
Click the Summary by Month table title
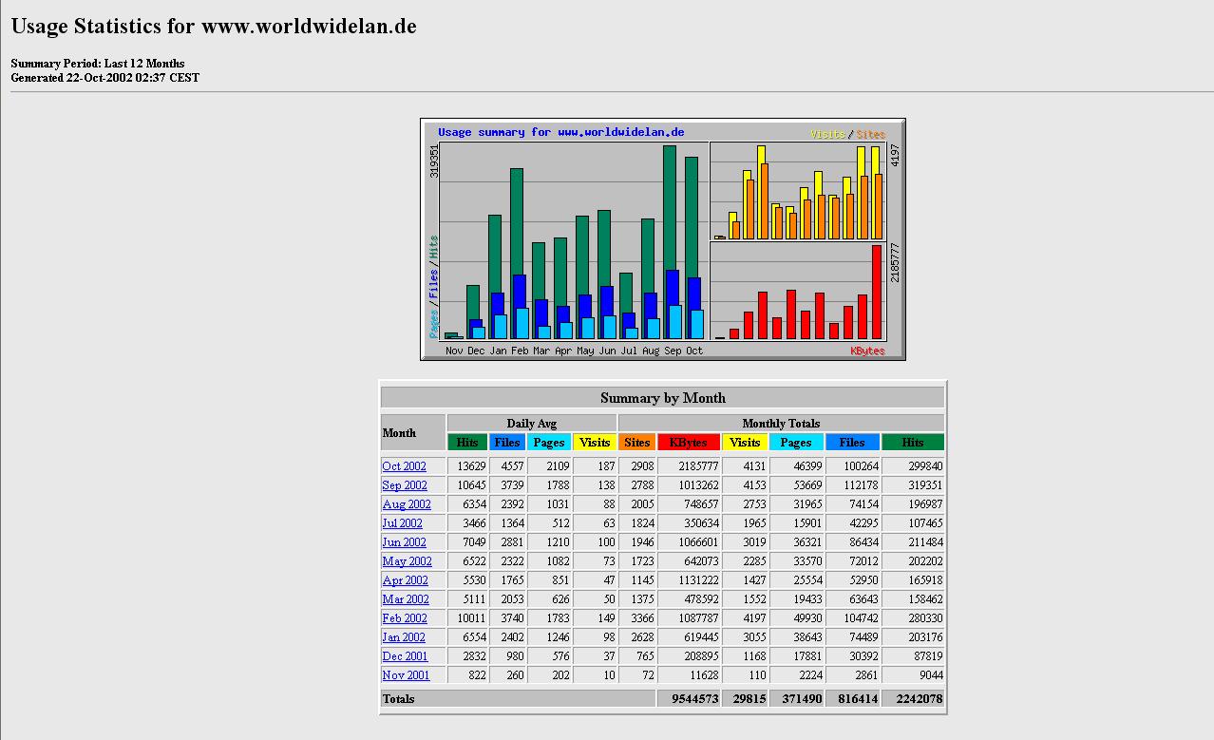click(662, 398)
